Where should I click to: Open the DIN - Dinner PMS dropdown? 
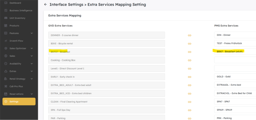point(235,35)
